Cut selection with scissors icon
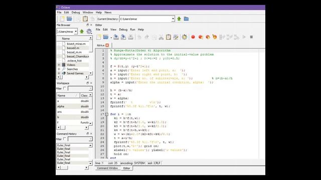 161,37
